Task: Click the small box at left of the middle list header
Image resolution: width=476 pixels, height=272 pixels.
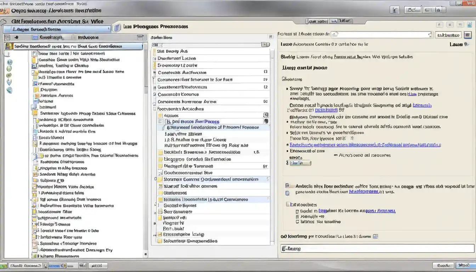Action: point(154,45)
